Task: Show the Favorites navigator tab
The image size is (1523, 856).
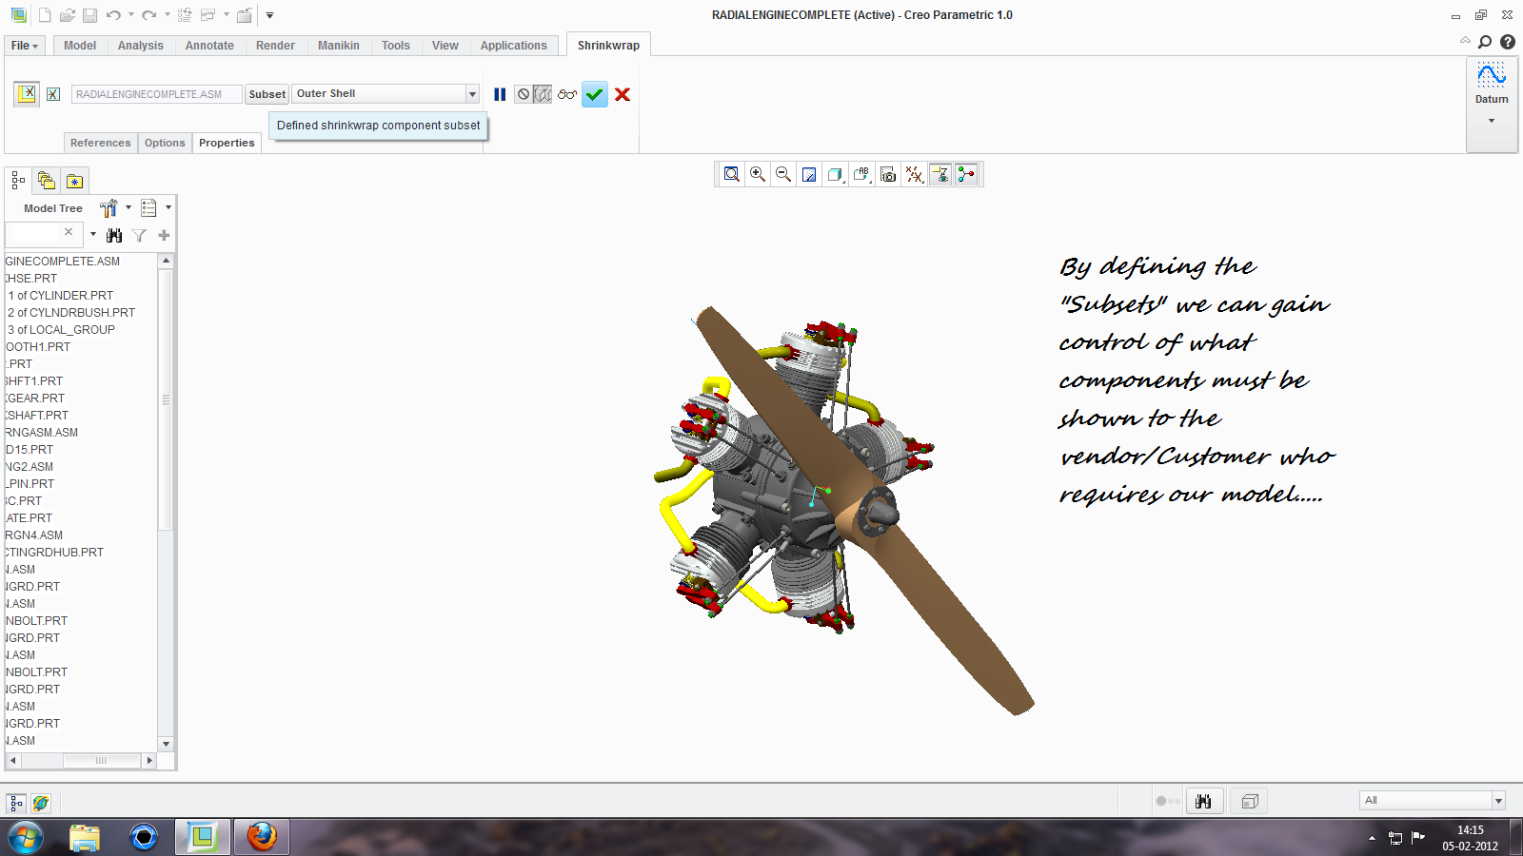Action: (74, 181)
